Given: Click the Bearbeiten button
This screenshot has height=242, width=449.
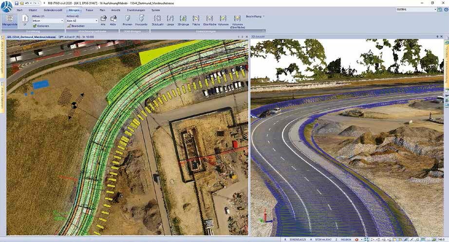Looking at the screenshot, I should coord(76,26).
